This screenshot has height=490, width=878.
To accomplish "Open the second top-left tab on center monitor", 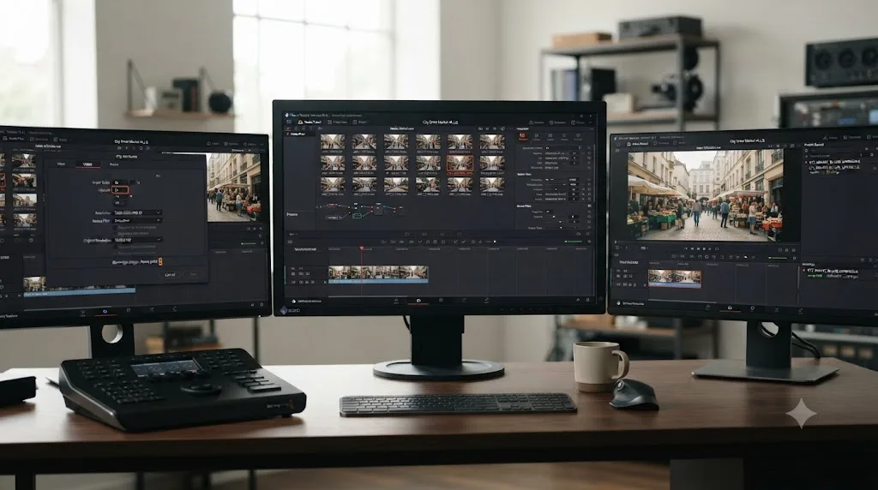I will click(x=338, y=122).
